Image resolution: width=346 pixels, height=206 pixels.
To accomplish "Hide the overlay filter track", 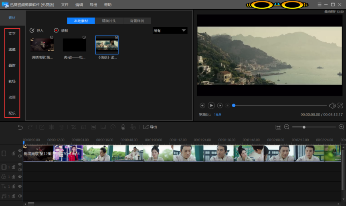I will [20, 177].
